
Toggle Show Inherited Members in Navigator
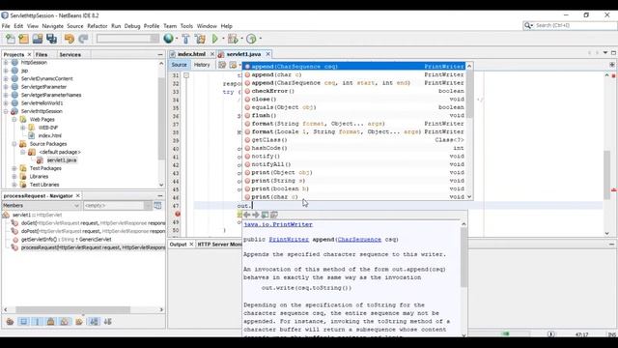[10, 322]
